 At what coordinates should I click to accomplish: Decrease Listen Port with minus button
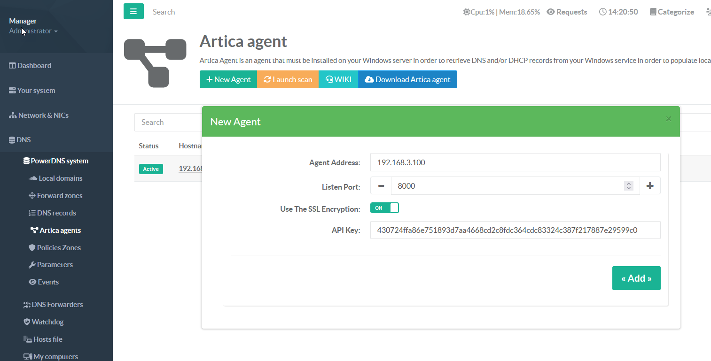click(x=381, y=186)
